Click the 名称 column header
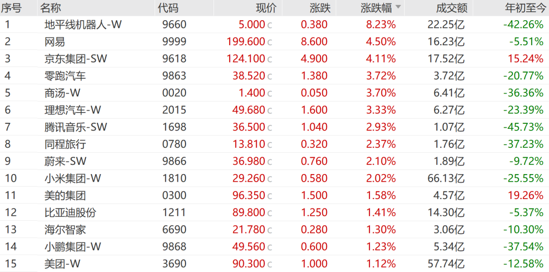The image size is (549, 272). pyautogui.click(x=50, y=8)
